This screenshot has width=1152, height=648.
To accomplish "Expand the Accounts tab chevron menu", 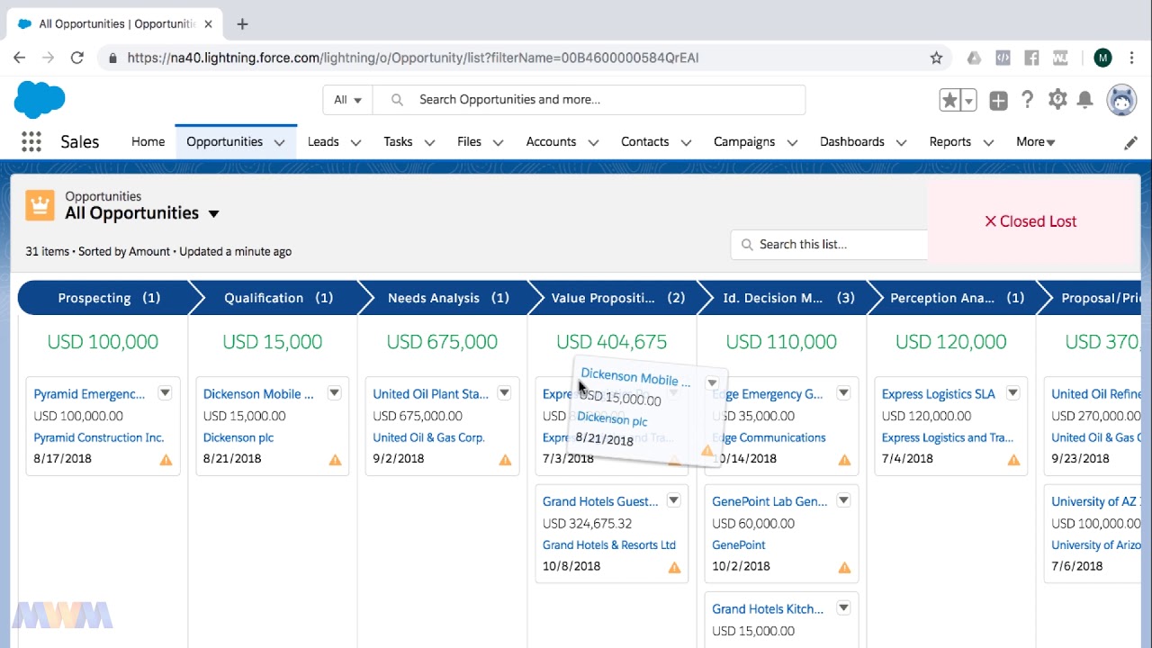I will click(593, 142).
